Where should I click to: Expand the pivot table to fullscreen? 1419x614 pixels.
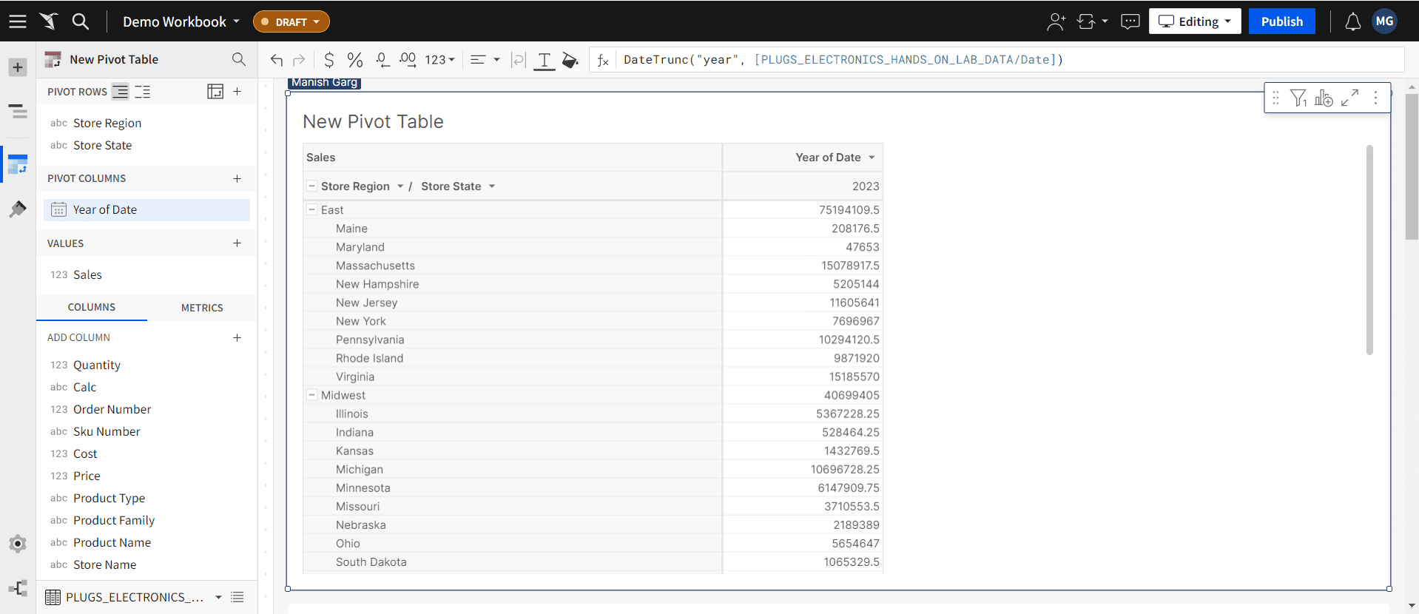1349,98
